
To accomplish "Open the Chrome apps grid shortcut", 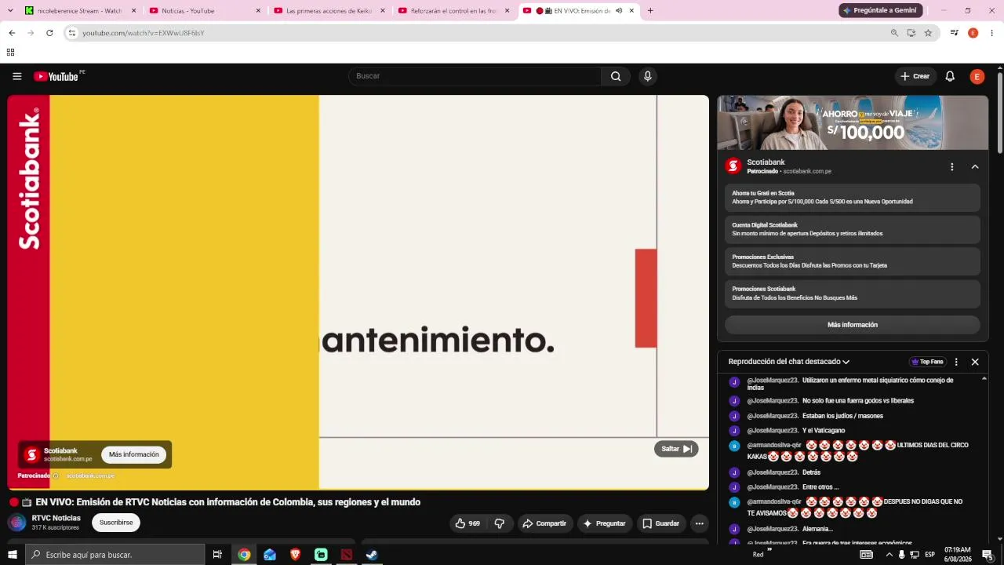I will pos(10,53).
